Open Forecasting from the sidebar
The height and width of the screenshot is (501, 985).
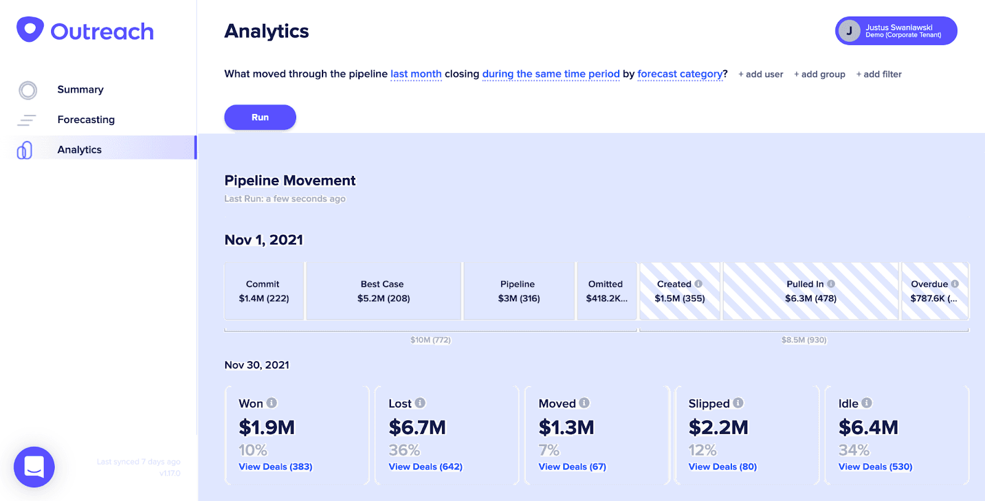click(86, 119)
